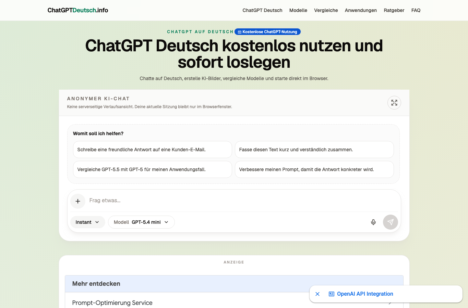Click the fullscreen expand chat icon
468x308 pixels.
click(x=394, y=103)
